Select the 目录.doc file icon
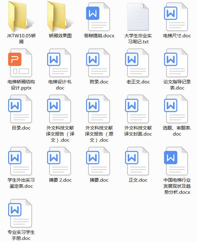The image size is (197, 242). click(20, 109)
